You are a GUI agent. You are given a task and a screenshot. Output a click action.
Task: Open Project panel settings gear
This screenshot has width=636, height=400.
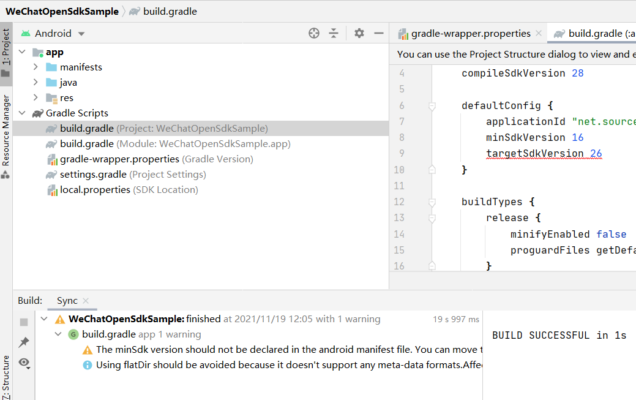coord(359,33)
